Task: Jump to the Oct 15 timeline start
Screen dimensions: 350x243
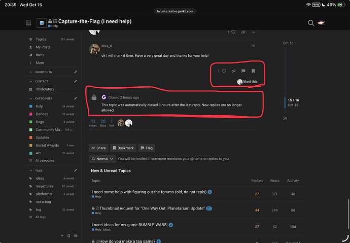Action: (288, 43)
